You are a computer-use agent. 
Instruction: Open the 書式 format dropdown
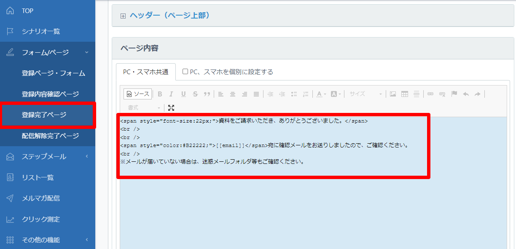tap(144, 108)
